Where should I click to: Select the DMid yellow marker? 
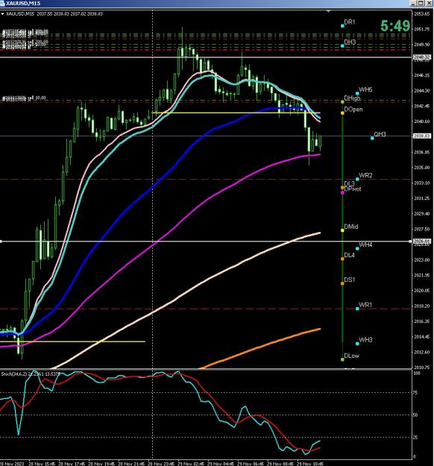(342, 230)
